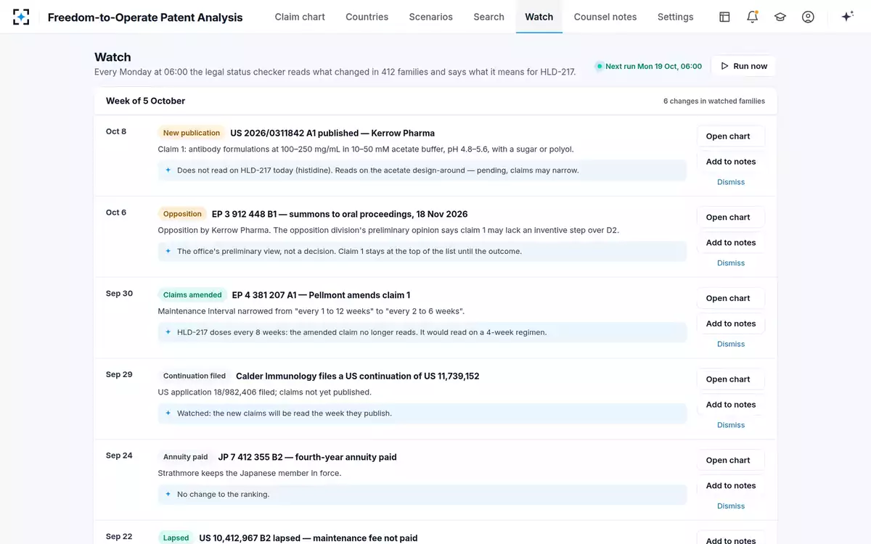Click the Annuity paid tag

[x=186, y=457]
